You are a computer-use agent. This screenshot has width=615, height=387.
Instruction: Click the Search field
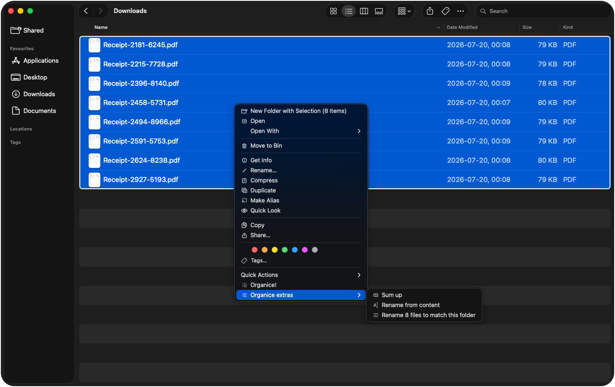pos(544,11)
